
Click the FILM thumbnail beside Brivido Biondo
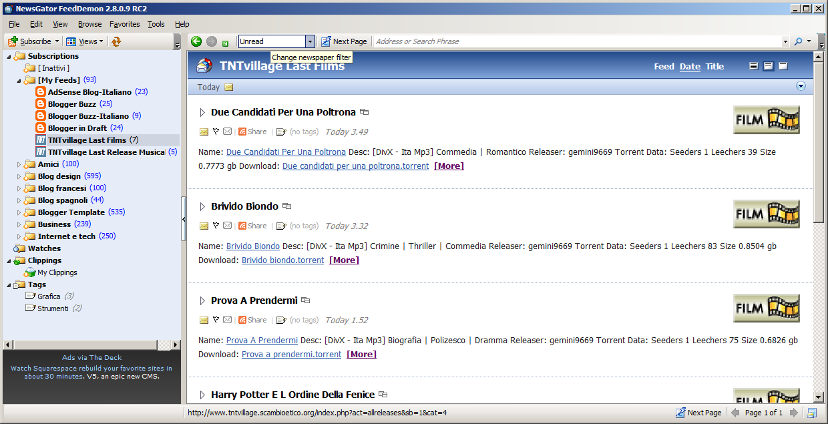point(767,214)
